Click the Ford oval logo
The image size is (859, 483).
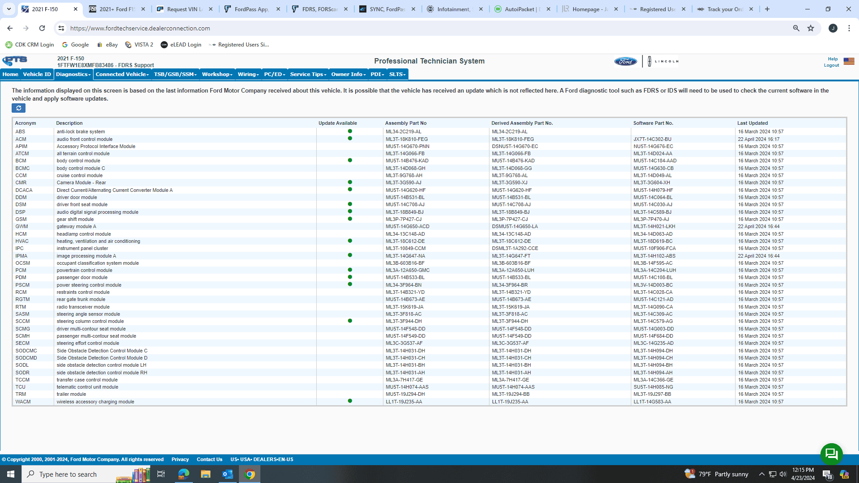pyautogui.click(x=625, y=61)
